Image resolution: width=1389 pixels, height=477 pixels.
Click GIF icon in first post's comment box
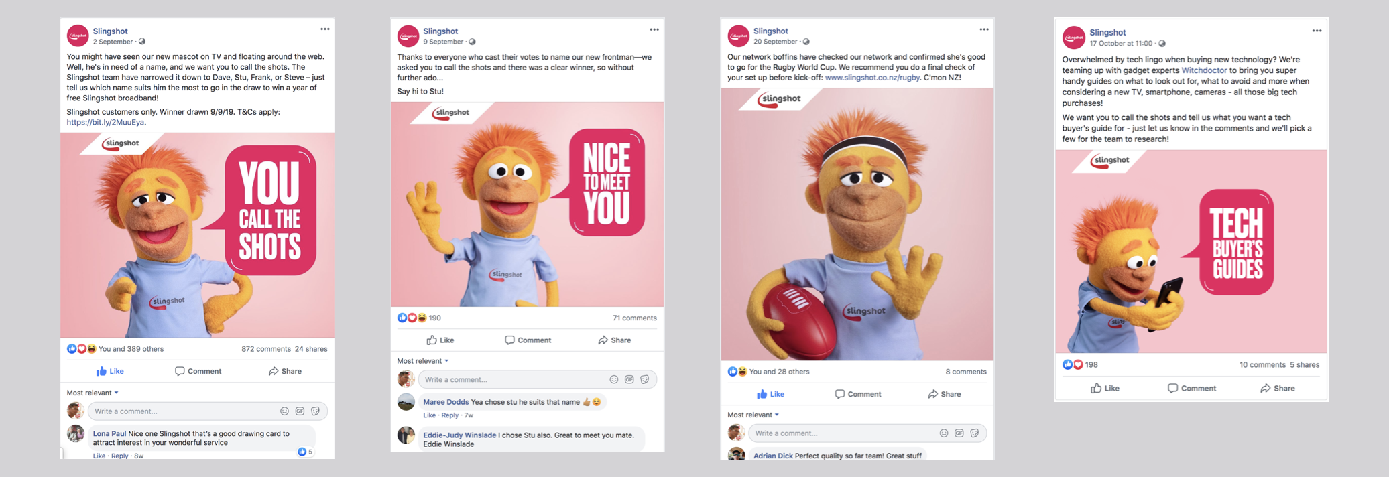(x=300, y=411)
